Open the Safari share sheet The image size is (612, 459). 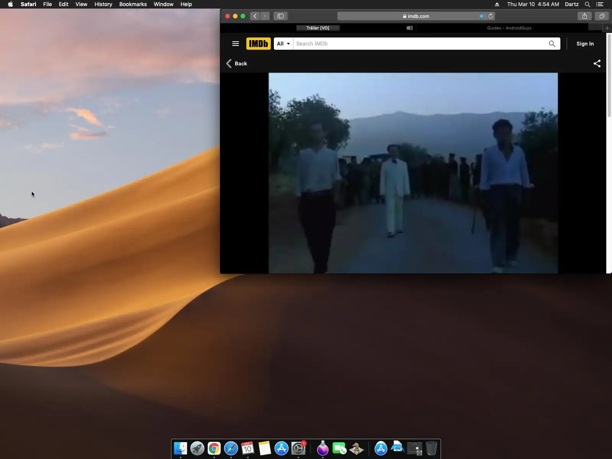click(584, 16)
